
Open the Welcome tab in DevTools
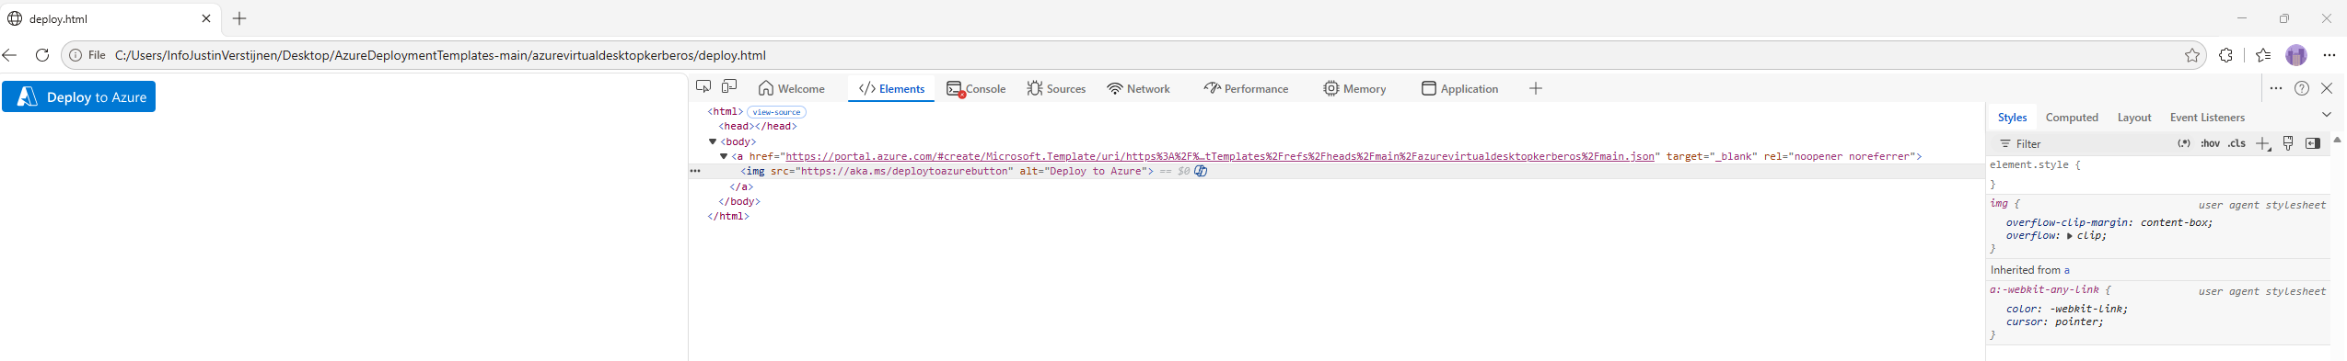coord(792,88)
